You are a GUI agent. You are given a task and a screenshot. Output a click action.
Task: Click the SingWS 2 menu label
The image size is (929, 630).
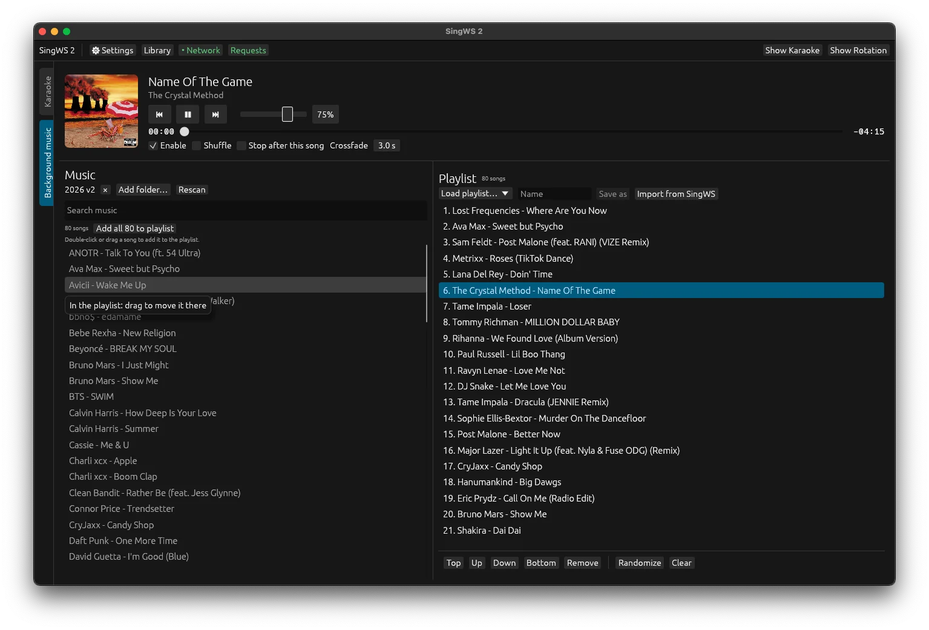coord(57,50)
